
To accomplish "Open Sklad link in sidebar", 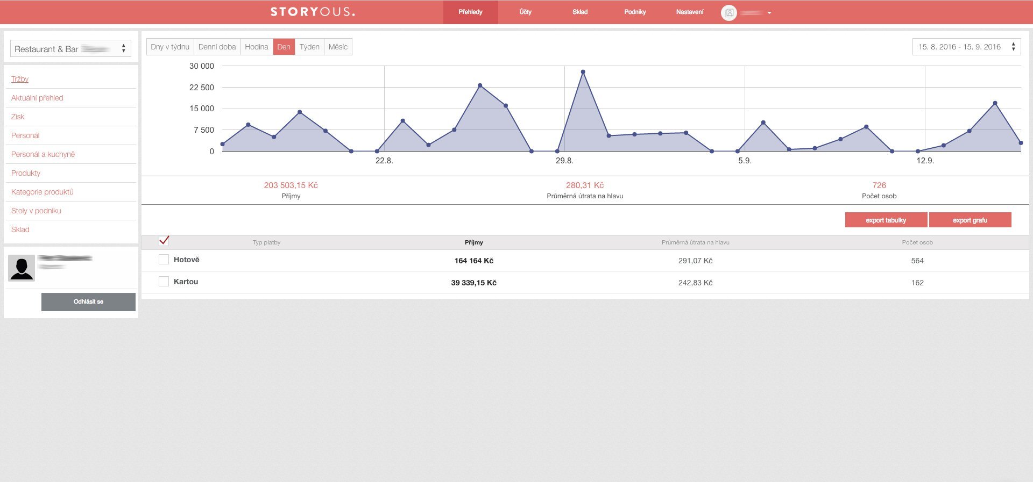I will [20, 229].
